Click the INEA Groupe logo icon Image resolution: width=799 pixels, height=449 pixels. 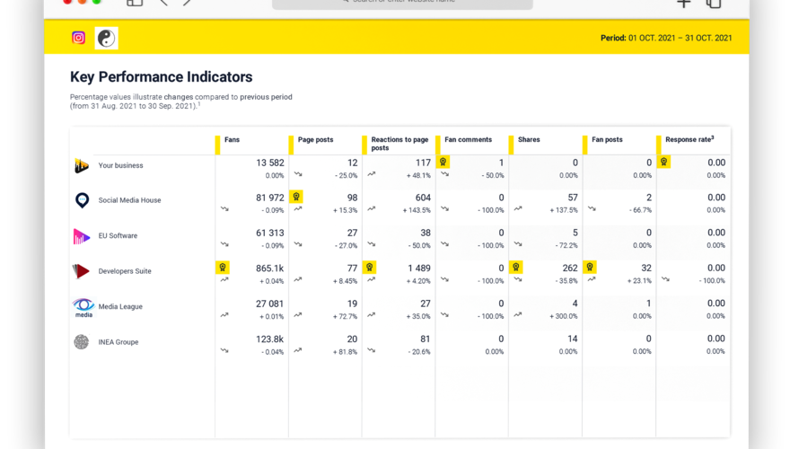(81, 342)
